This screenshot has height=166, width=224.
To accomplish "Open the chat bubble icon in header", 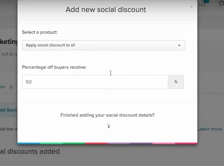I will [202, 3].
